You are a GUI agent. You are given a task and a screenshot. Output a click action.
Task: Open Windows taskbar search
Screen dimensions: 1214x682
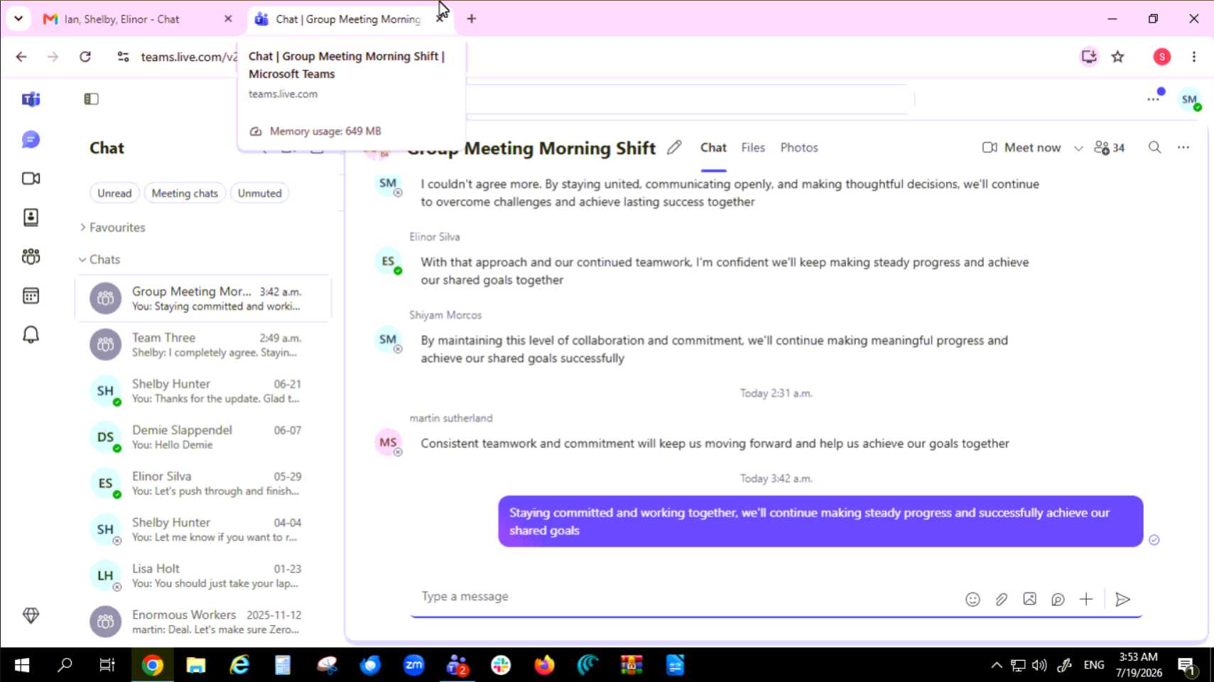(x=65, y=665)
